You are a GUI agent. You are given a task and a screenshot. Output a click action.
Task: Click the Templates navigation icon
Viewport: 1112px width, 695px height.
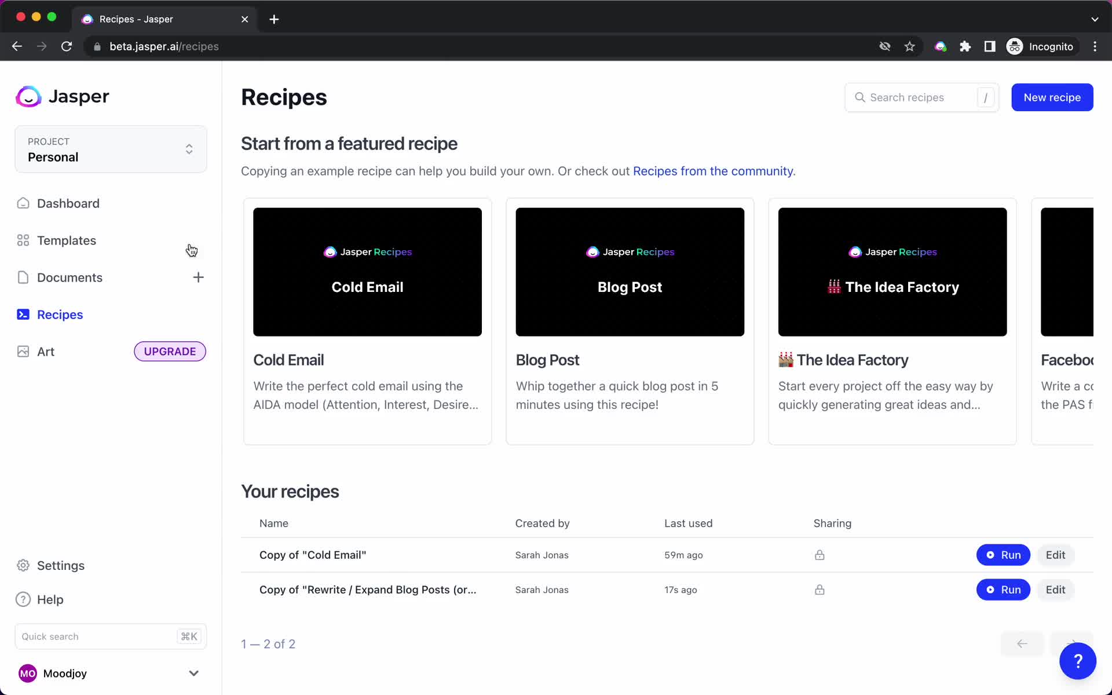[x=23, y=240]
